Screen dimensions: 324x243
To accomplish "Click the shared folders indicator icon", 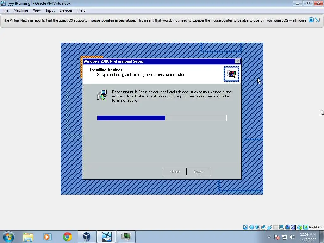I will click(x=276, y=227).
